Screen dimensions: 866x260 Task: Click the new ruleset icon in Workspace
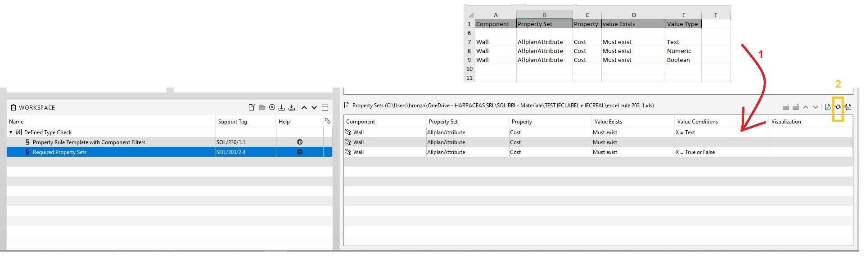(x=252, y=107)
